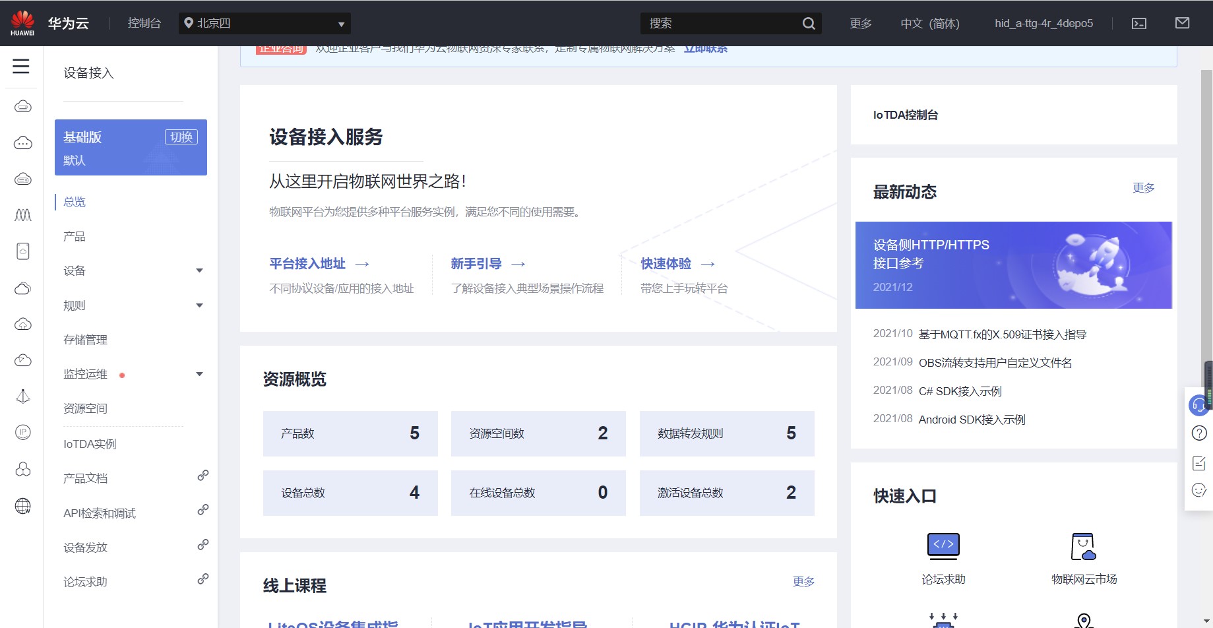The image size is (1213, 628).
Task: Open IoTDA实例 in the sidebar
Action: click(90, 444)
